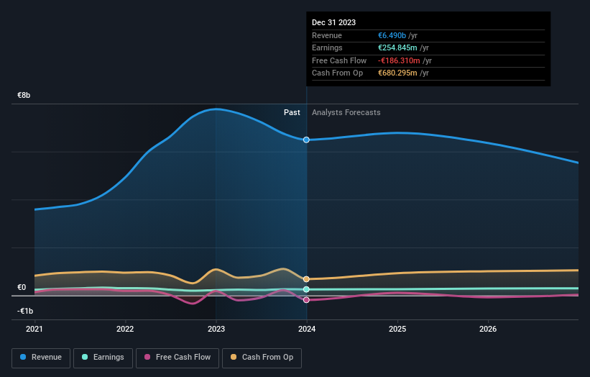Image resolution: width=590 pixels, height=377 pixels.
Task: Click the €680.295m cash from op value
Action: 397,73
